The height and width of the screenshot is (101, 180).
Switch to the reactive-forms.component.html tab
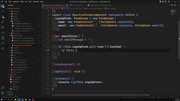(100, 5)
